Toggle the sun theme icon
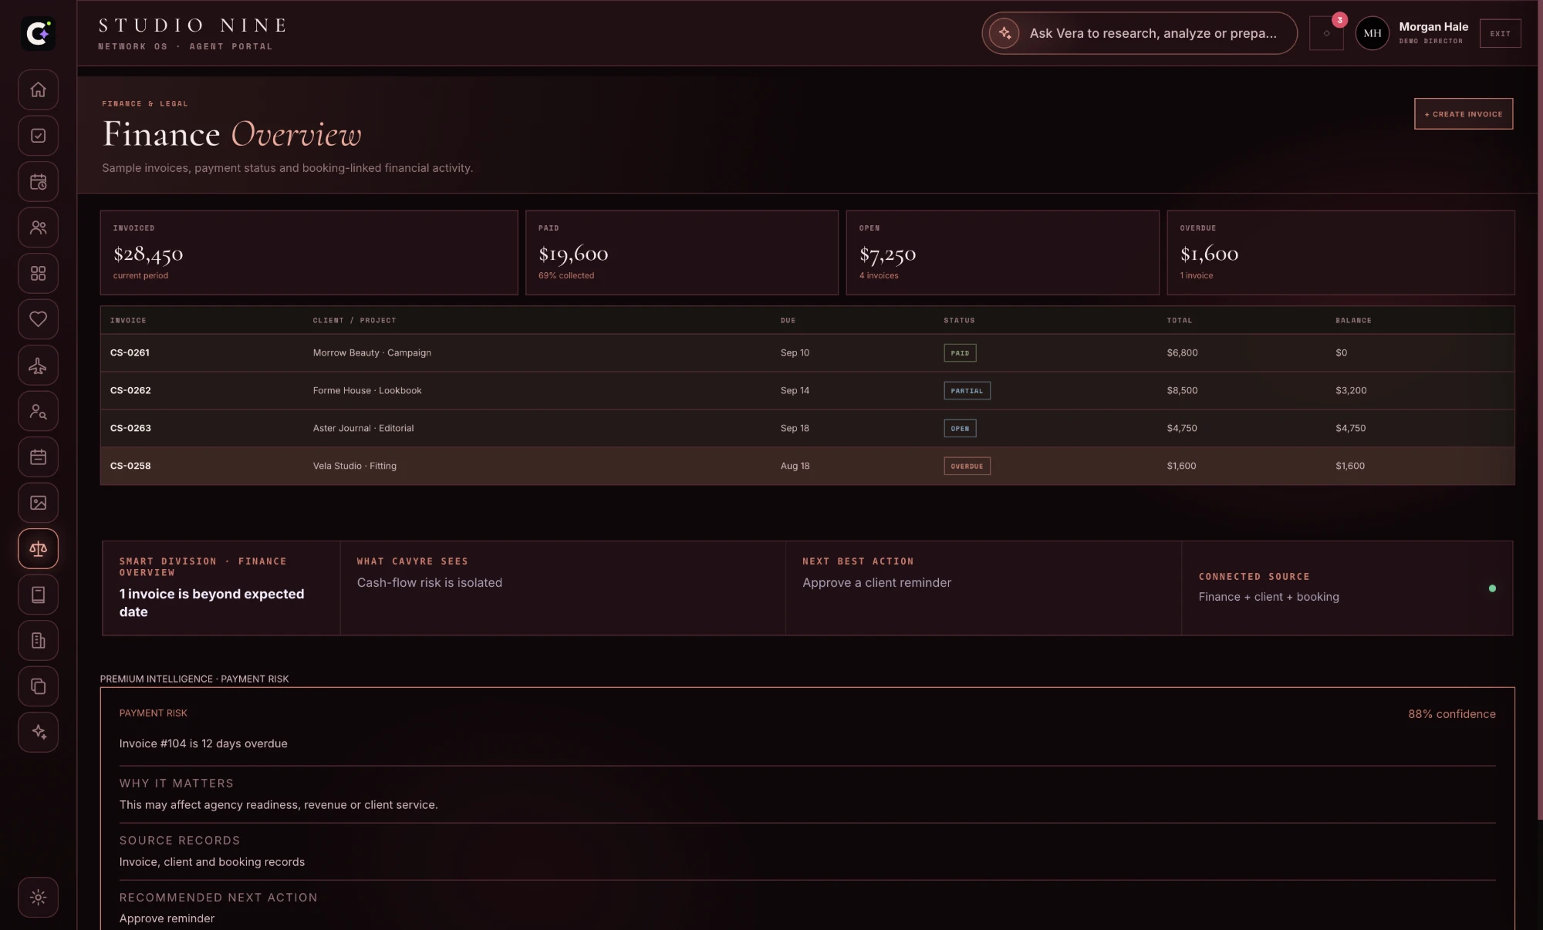The image size is (1543, 930). point(38,897)
